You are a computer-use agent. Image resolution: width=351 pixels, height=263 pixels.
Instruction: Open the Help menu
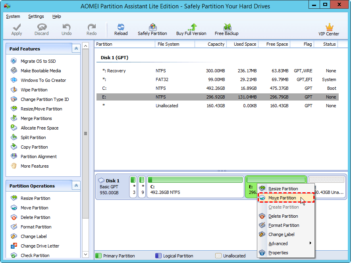[57, 16]
